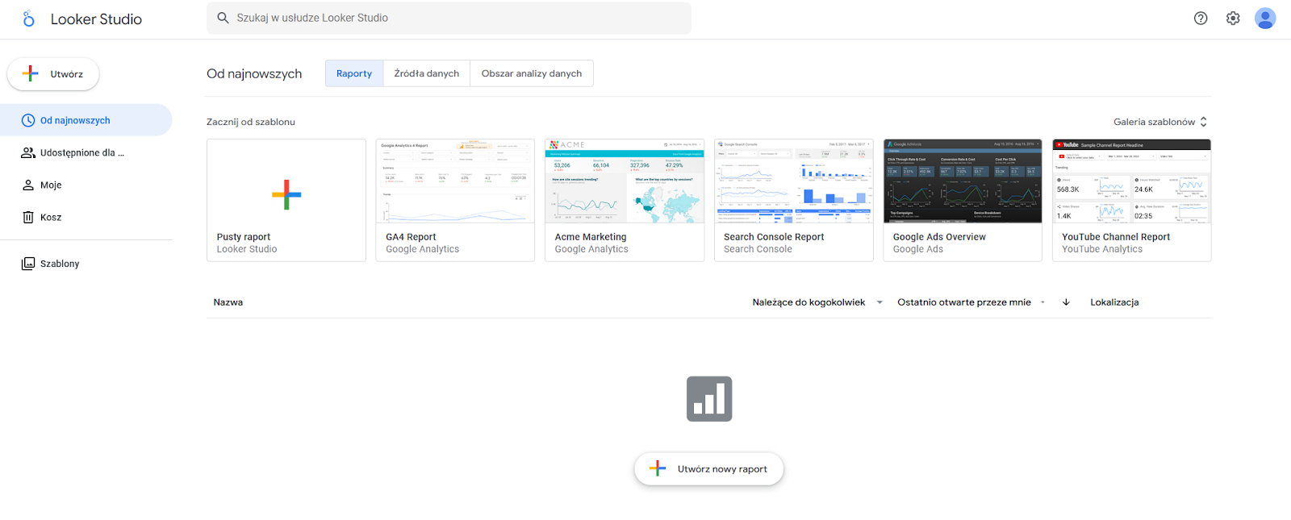Open Udostępnione dla via the people icon
This screenshot has width=1291, height=520.
coord(28,152)
